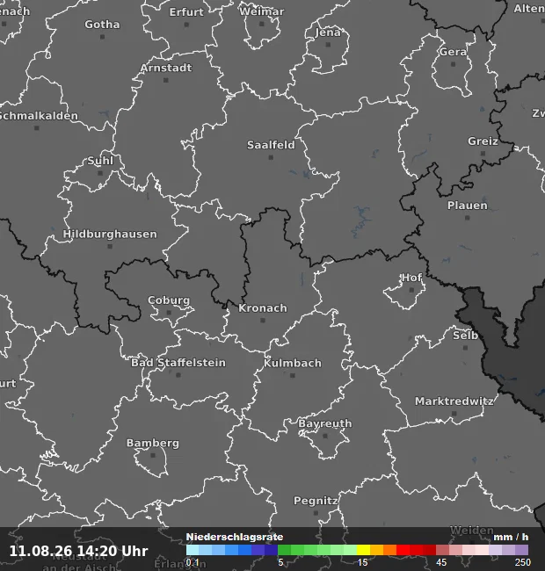Click the legend value 0.1
The image size is (545, 571).
point(193,562)
